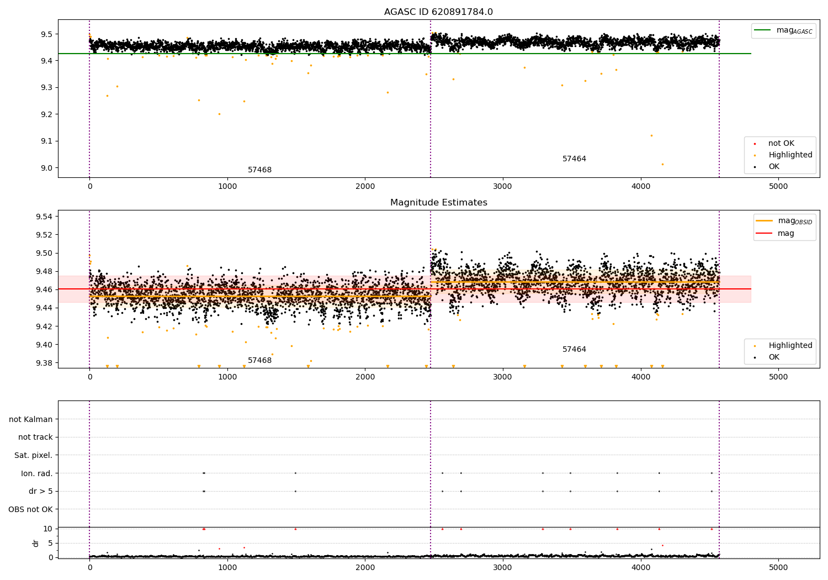Click the 'not Kalman' row label

pyautogui.click(x=31, y=419)
